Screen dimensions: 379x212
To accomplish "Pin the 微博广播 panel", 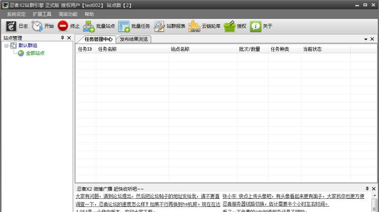I will click(367, 189).
